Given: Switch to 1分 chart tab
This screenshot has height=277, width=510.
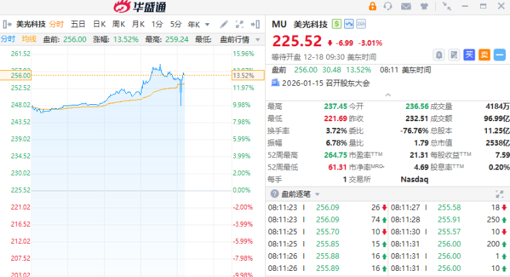Looking at the screenshot, I should pyautogui.click(x=157, y=25).
